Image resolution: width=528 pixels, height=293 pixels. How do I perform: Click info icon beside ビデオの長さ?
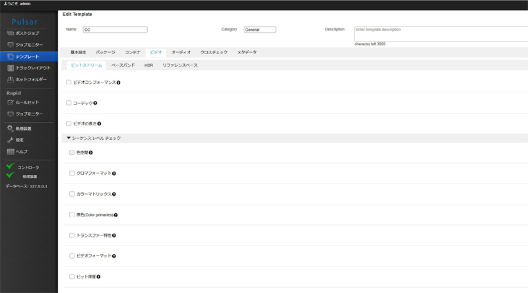pyautogui.click(x=99, y=123)
